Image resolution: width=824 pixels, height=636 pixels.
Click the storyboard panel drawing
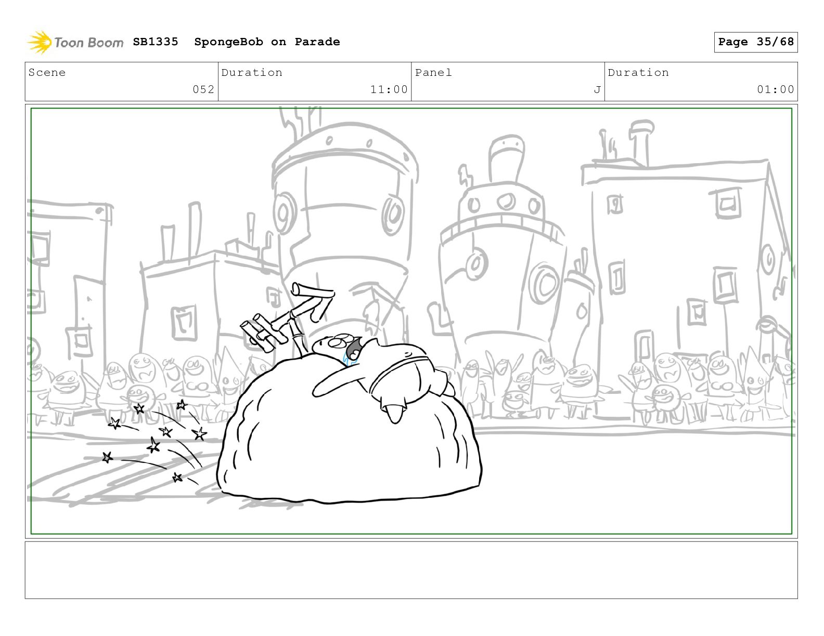(411, 321)
